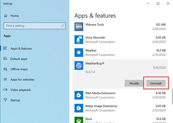Select Voice Recorder name text
Viewport: 173px width, 123px height.
click(x=95, y=38)
